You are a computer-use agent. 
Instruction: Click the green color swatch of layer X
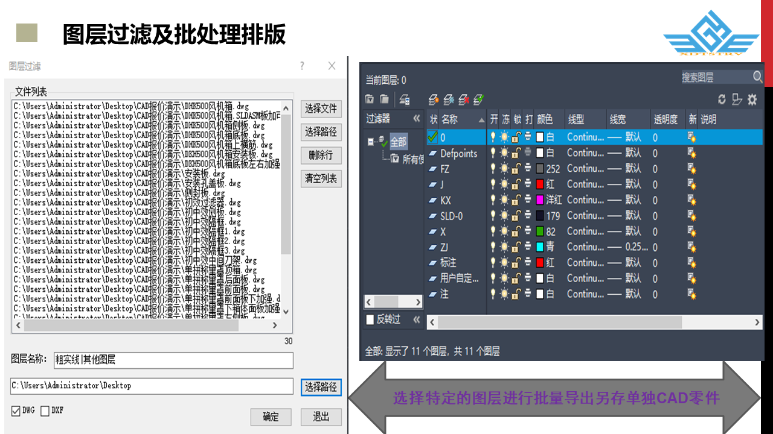[x=540, y=231]
